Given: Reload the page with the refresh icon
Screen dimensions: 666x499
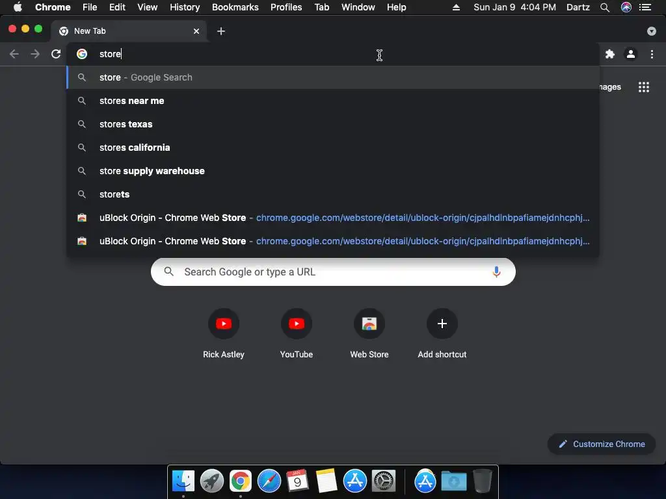Looking at the screenshot, I should coord(56,54).
